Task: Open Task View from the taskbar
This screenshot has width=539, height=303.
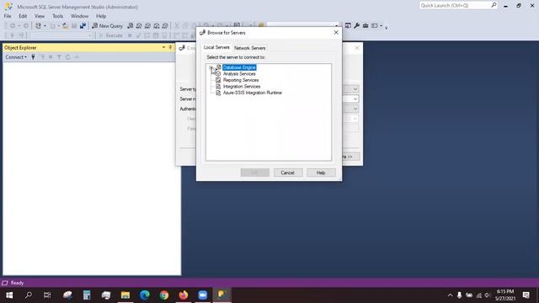Action: (x=47, y=295)
